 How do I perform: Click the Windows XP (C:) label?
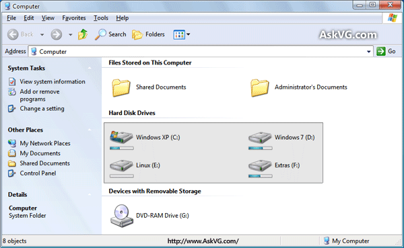(x=158, y=137)
